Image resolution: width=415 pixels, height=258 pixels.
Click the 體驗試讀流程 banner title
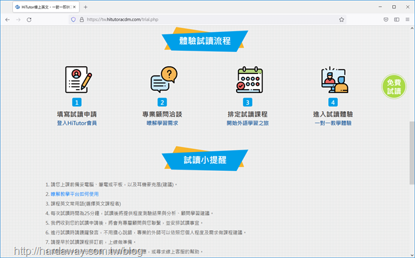[x=205, y=41]
